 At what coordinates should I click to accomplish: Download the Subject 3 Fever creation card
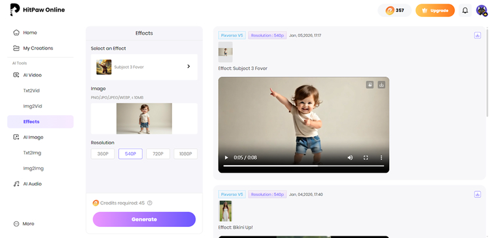click(477, 35)
